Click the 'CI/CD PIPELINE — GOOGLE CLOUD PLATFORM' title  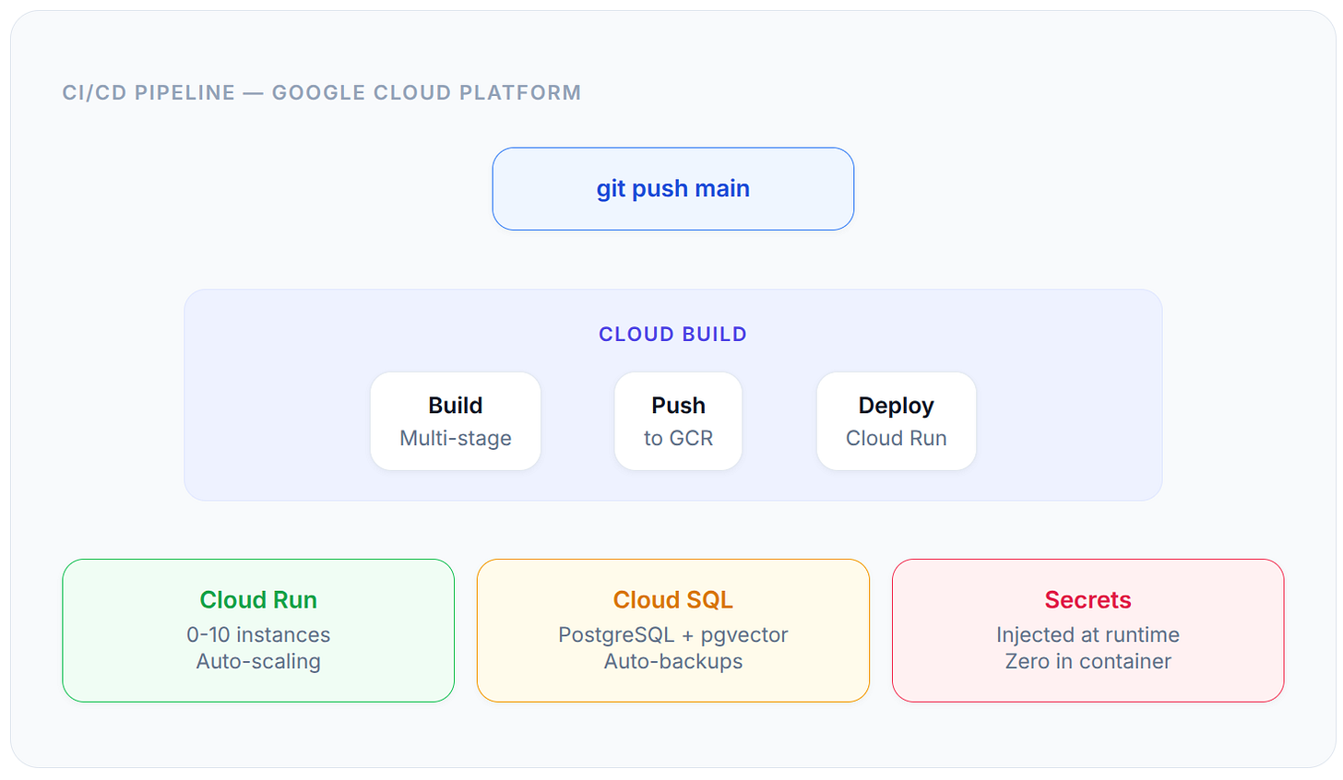coord(322,93)
